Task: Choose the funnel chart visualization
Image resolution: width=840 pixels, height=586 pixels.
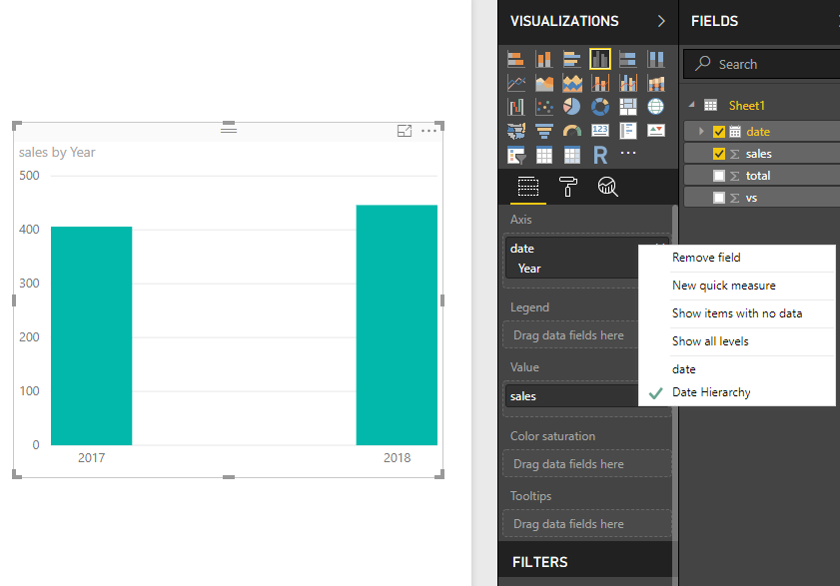Action: coord(543,130)
